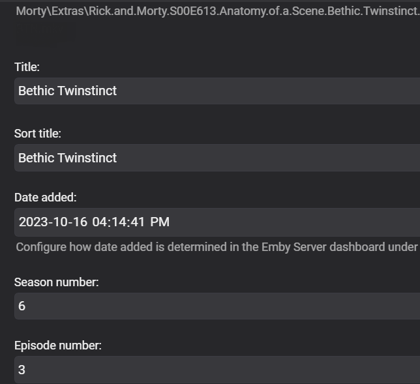Click the 'Configure how date added' help text
Screen dimensions: 420x384
point(215,247)
